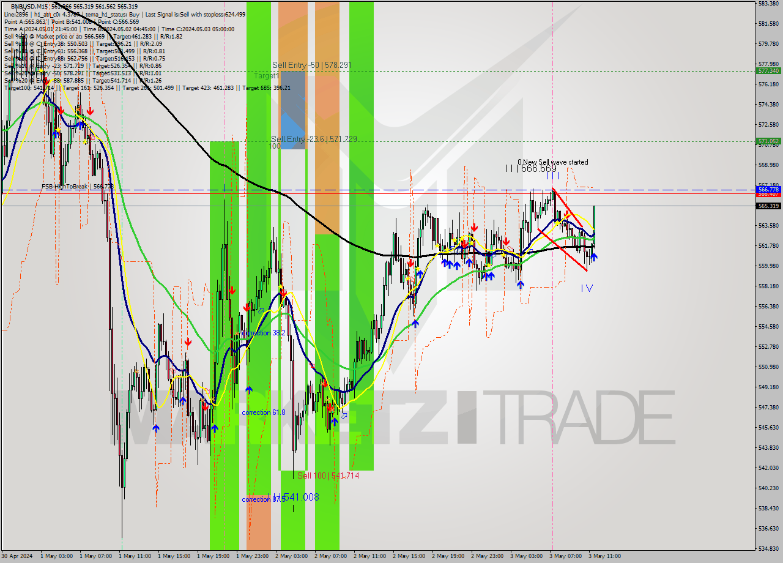Select the 534.830 price axis label

768,548
